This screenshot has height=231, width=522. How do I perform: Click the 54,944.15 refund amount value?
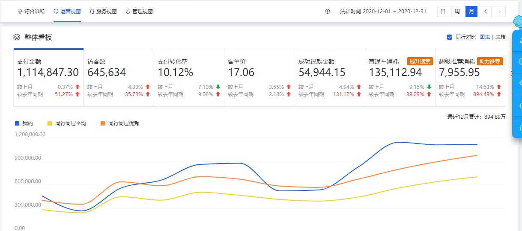click(322, 73)
